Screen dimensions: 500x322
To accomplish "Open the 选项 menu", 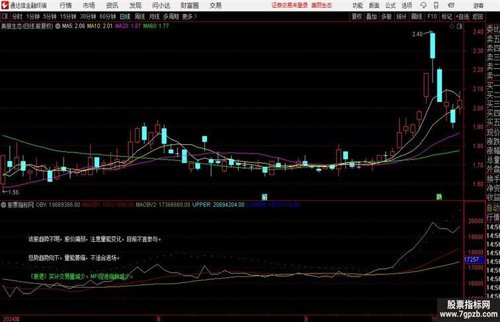I will [407, 5].
